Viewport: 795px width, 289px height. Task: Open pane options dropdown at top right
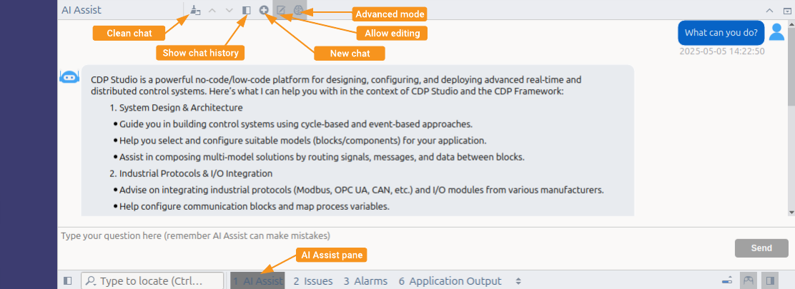[x=786, y=10]
